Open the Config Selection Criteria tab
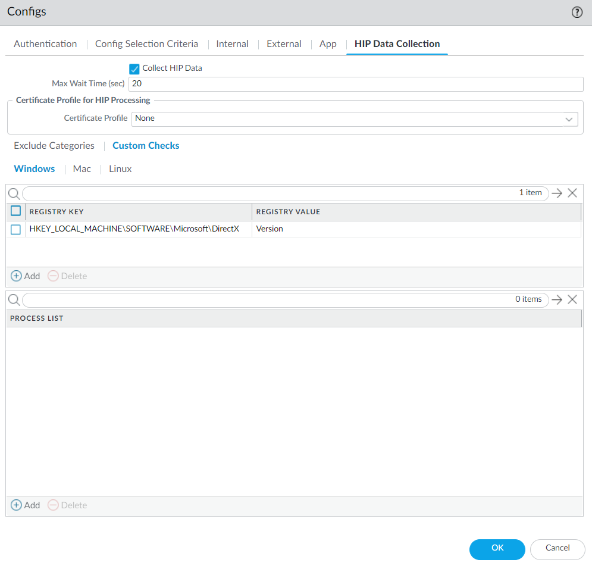The height and width of the screenshot is (569, 592). tap(146, 44)
